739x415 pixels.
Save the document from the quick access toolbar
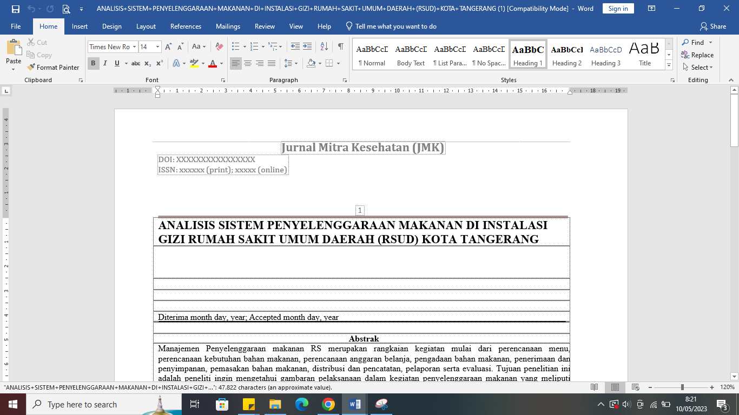15,9
